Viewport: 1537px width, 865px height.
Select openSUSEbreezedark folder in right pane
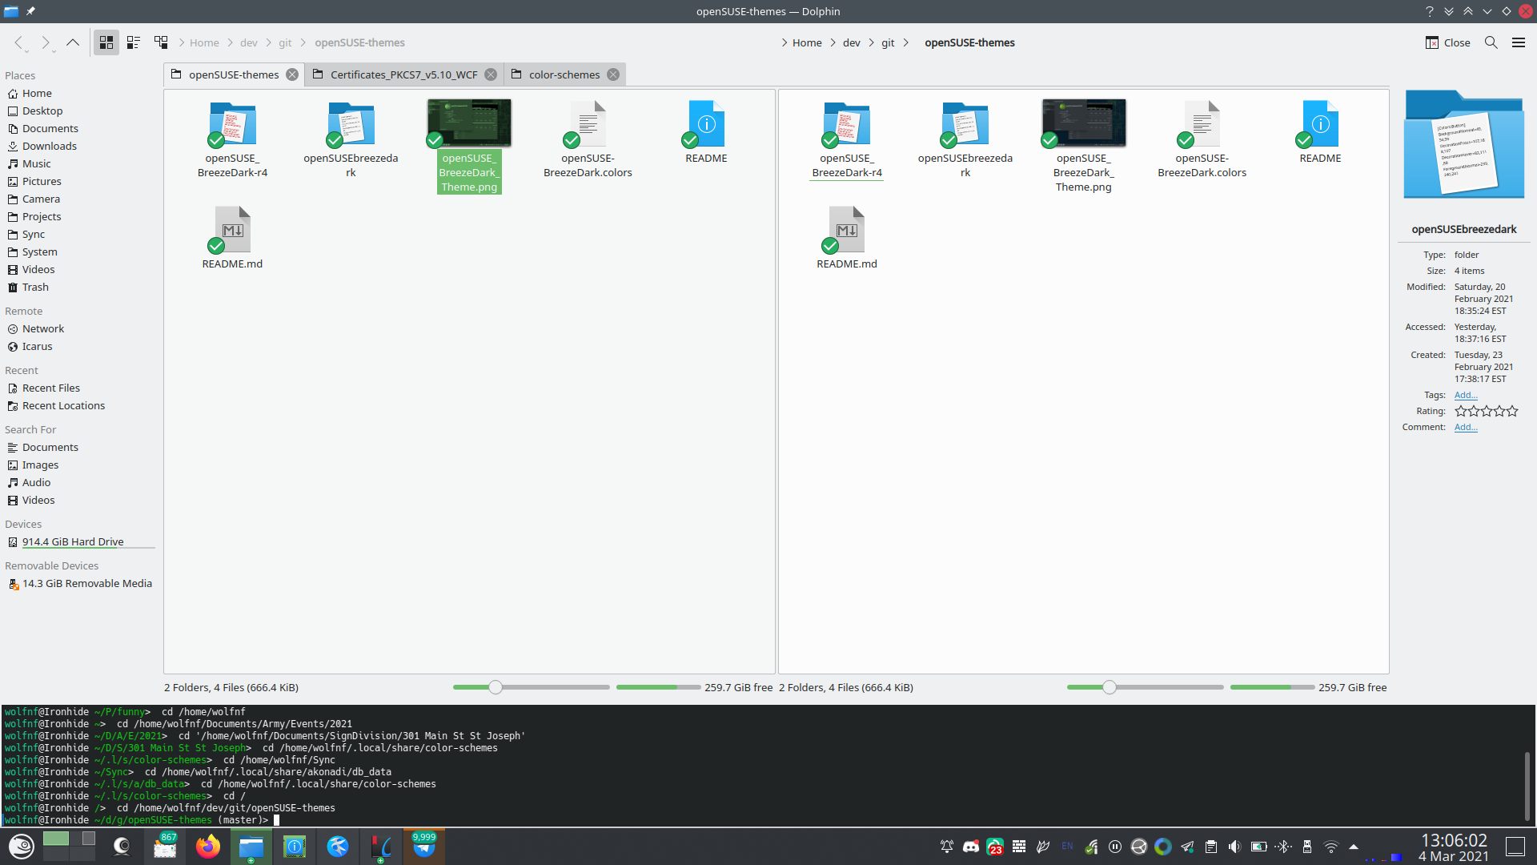pos(965,139)
